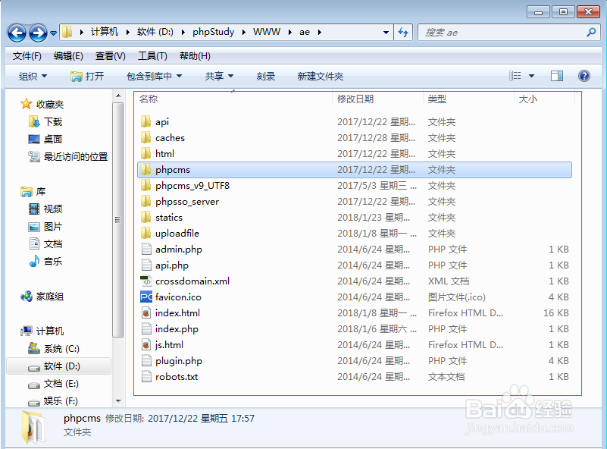The height and width of the screenshot is (449, 607).
Task: Click 新建文件夹 toolbar button
Action: tap(320, 77)
